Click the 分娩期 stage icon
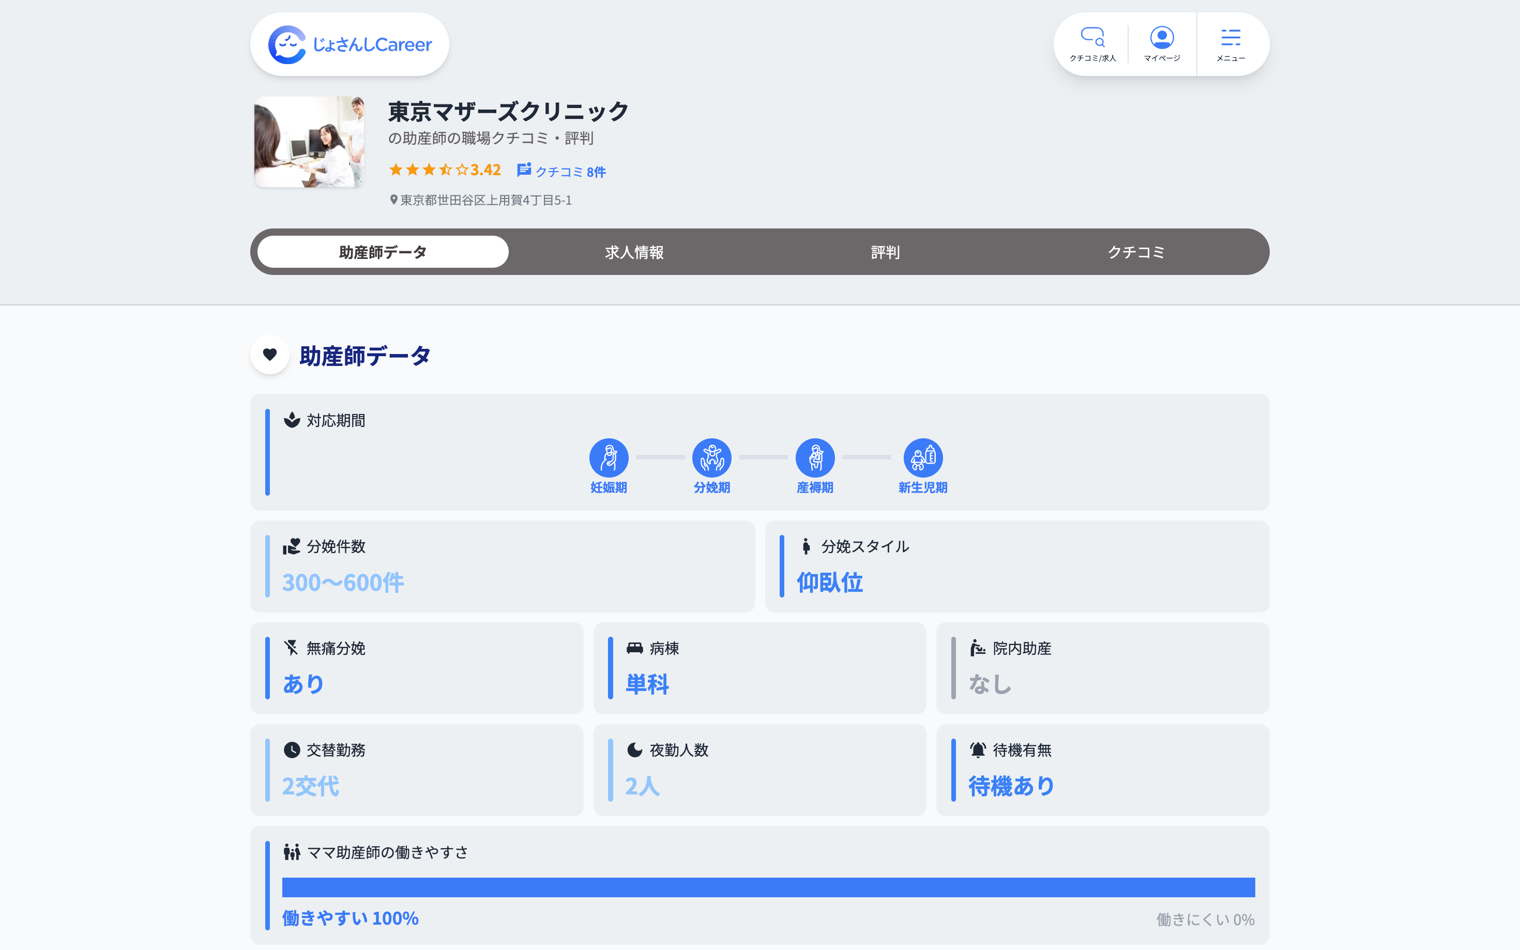 (711, 457)
